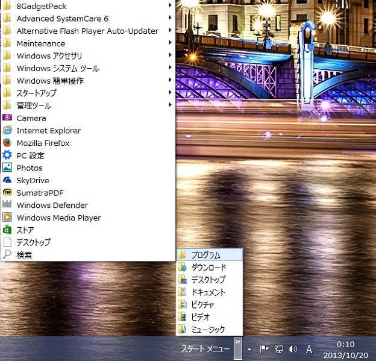The image size is (376, 361).
Task: Select the ピクチャ menu entry
Action: (210, 304)
